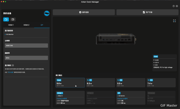This screenshot has width=180, height=109.
Task: Select the C1 port card showing 6.3 W
Action: point(100,83)
